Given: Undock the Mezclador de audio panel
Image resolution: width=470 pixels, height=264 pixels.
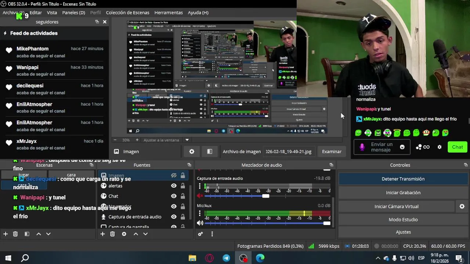Looking at the screenshot, I should point(331,165).
